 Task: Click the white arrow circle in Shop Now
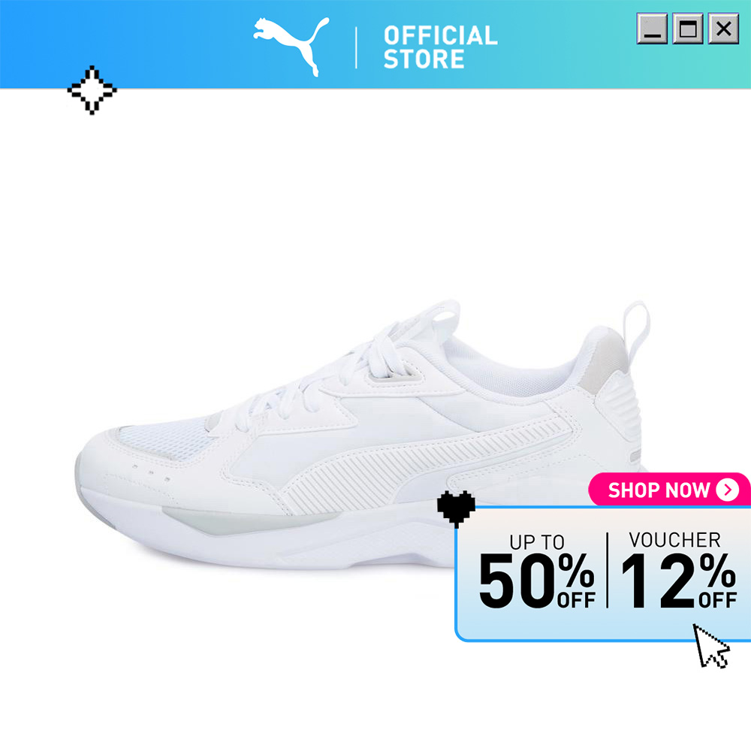(727, 490)
